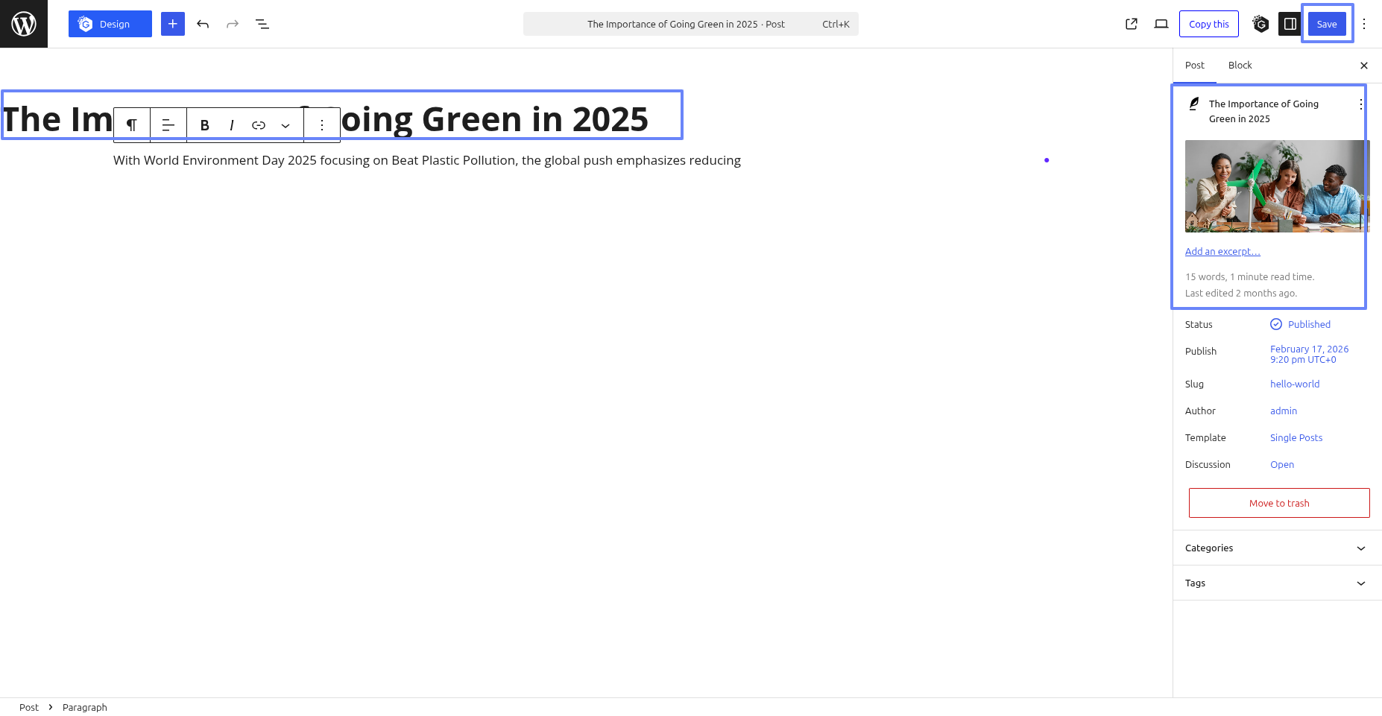The width and height of the screenshot is (1382, 716).
Task: Apply bold formatting to paragraph
Action: click(205, 125)
